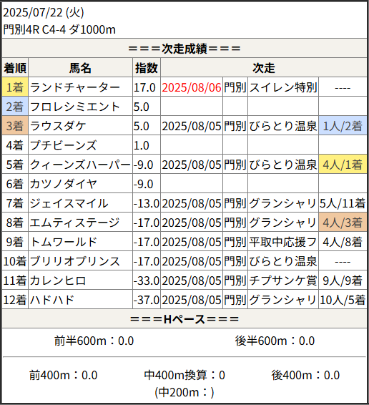Select the 1人/2着 result for ラウスダケ
The image size is (369, 405).
343,126
